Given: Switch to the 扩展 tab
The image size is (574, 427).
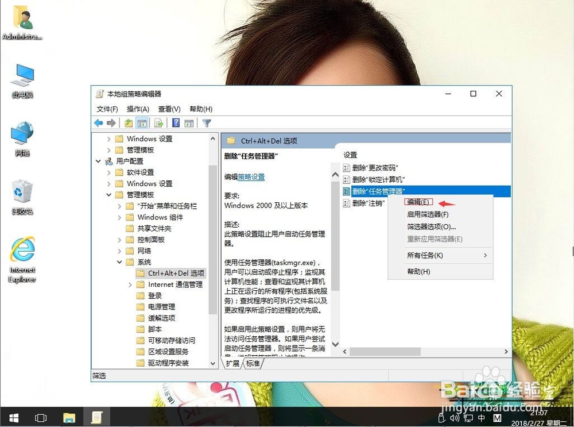Looking at the screenshot, I should [x=232, y=363].
